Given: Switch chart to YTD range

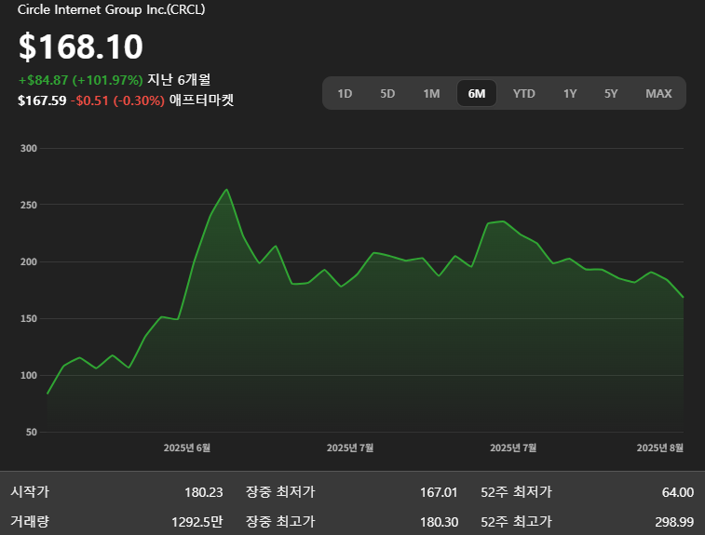Looking at the screenshot, I should pyautogui.click(x=523, y=93).
